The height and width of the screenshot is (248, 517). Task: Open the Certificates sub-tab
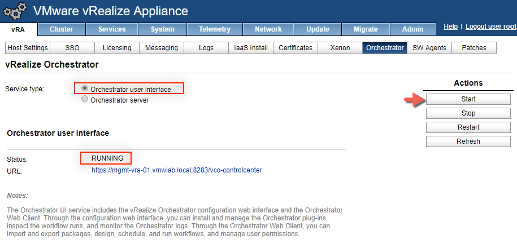[296, 48]
